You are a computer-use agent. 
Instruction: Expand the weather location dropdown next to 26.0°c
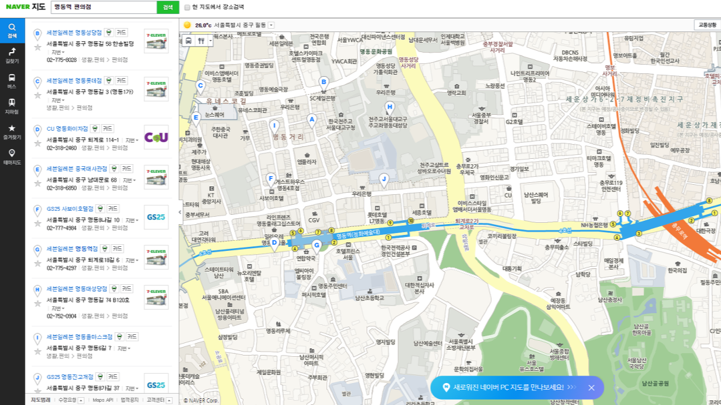[x=270, y=24]
